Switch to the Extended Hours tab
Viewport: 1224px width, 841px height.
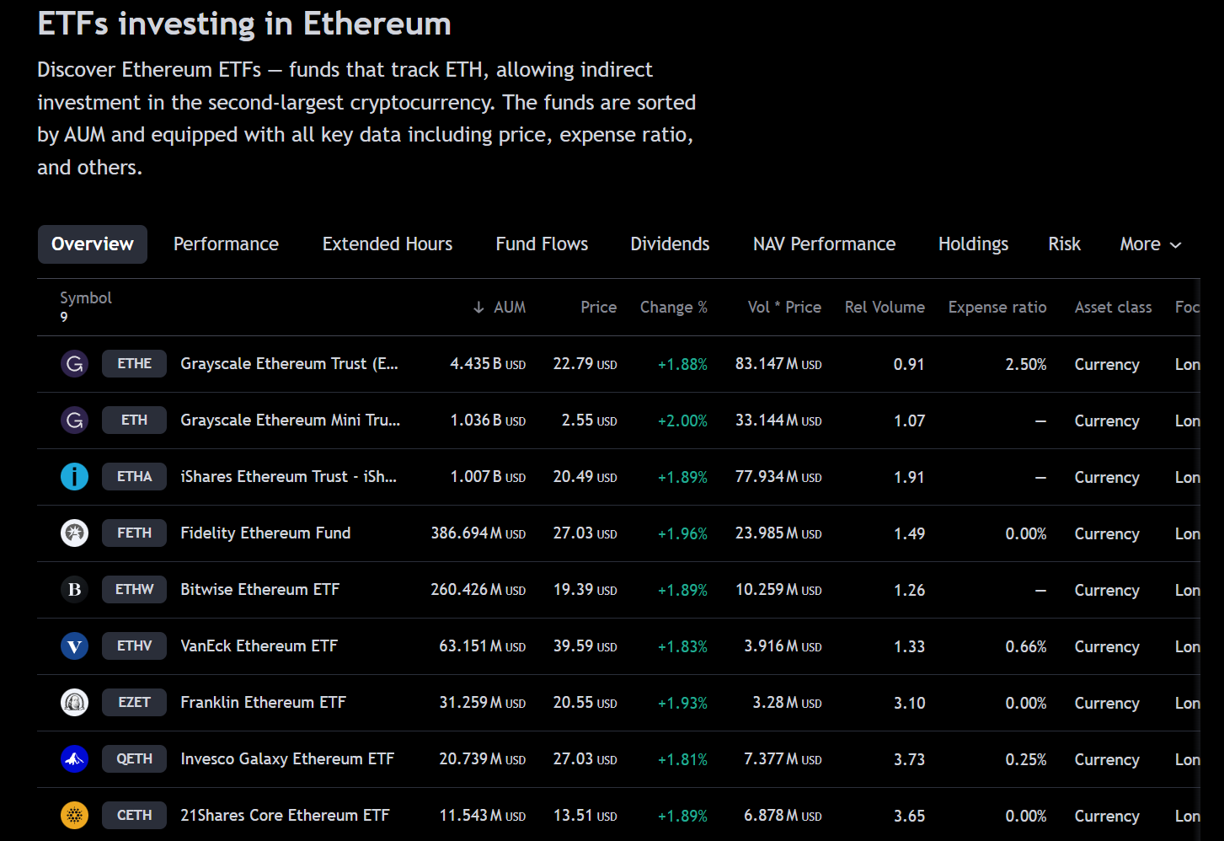(388, 244)
